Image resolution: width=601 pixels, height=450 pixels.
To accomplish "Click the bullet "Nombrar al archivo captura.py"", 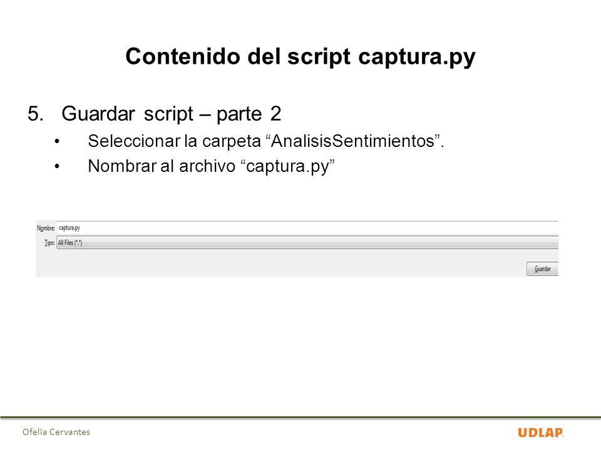I will pos(211,166).
